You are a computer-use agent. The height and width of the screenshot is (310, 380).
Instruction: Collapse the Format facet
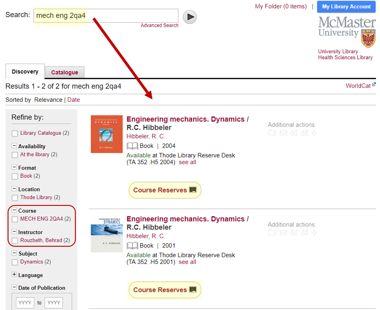[x=14, y=167]
